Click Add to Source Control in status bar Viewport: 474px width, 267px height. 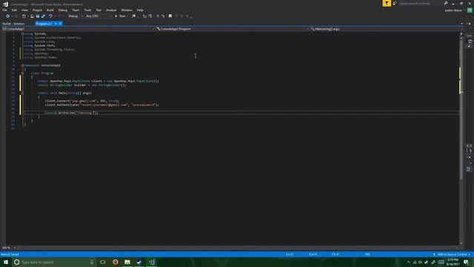452,254
